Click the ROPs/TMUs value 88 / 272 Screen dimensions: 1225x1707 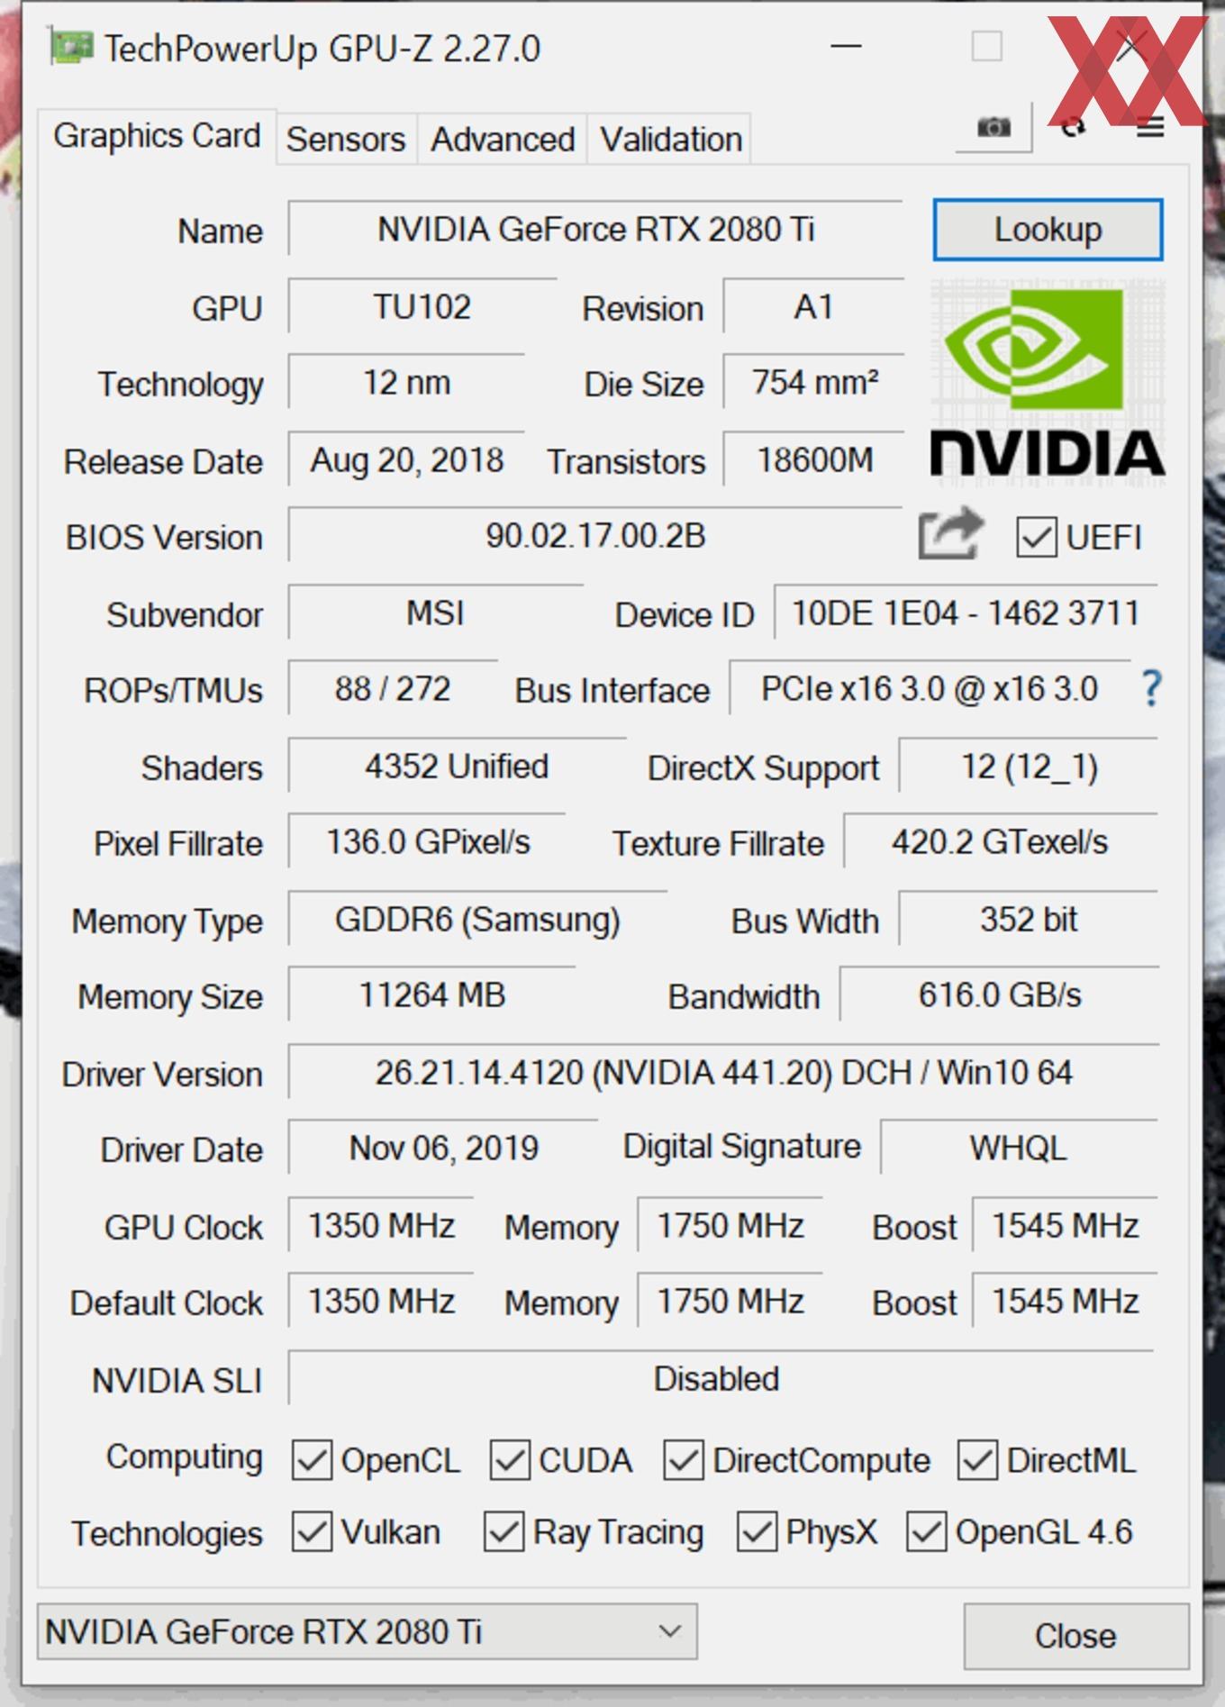pyautogui.click(x=393, y=688)
